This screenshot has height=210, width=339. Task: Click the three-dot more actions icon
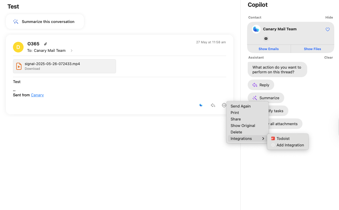(224, 105)
